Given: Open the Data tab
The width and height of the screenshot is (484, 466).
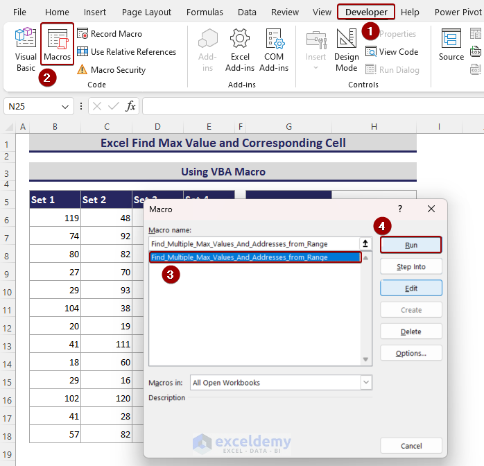Looking at the screenshot, I should [x=247, y=12].
